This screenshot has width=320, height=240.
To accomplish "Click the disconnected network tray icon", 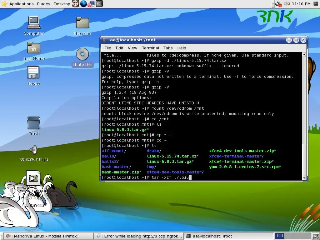I will pyautogui.click(x=278, y=4).
